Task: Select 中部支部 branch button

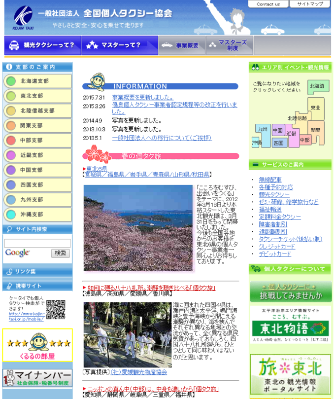Action: (x=37, y=140)
